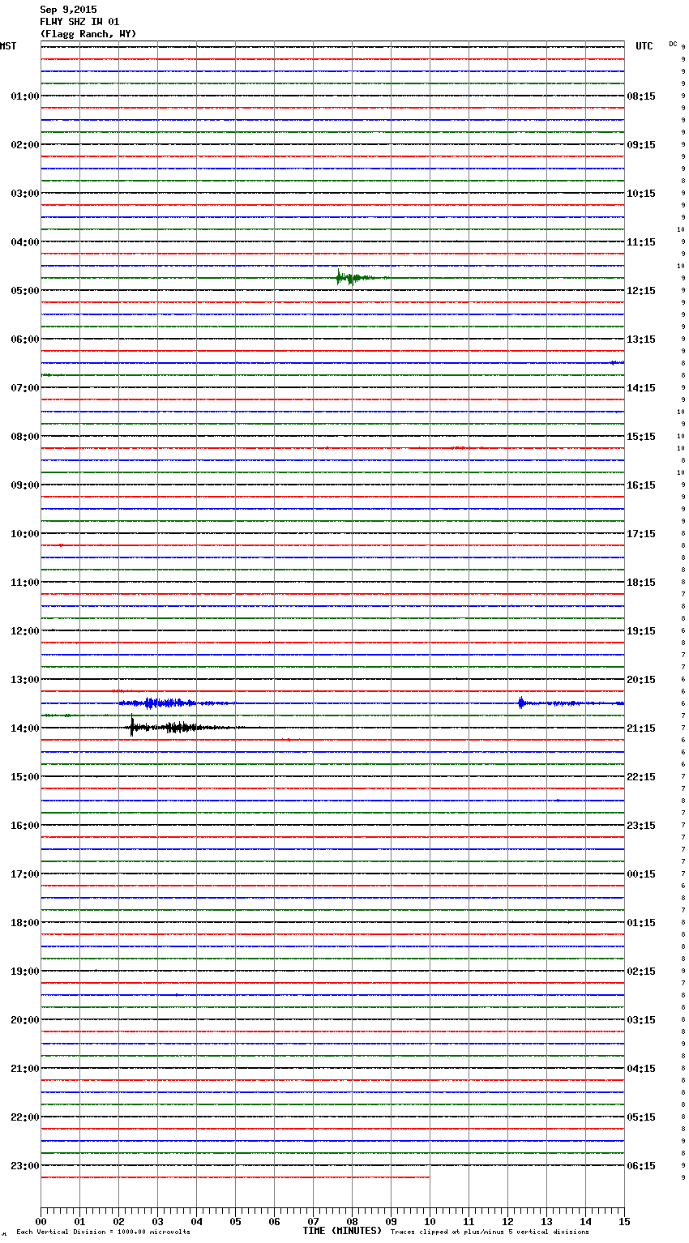The image size is (689, 1243).
Task: Select the 20:00 MST row label
Action: pyautogui.click(x=25, y=1020)
